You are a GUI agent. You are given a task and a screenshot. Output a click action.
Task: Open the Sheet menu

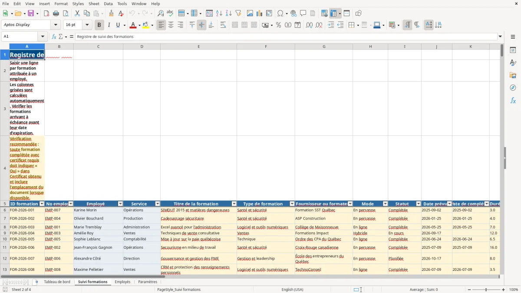tap(94, 3)
